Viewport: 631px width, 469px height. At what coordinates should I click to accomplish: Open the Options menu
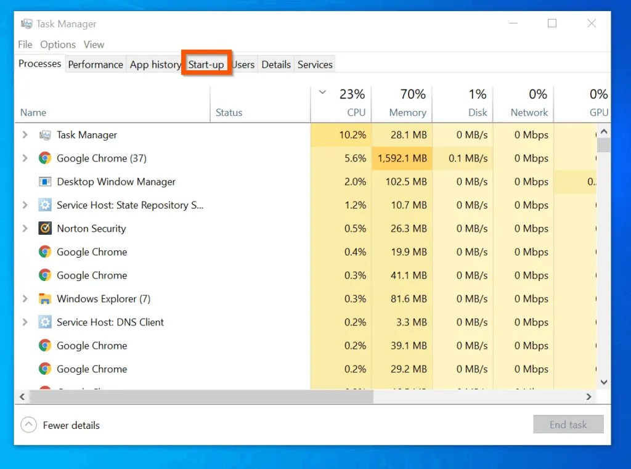(57, 44)
